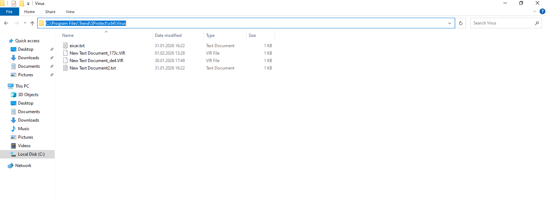This screenshot has width=546, height=200.
Task: Click the date 01.02.2026 13:28
Action: [170, 53]
